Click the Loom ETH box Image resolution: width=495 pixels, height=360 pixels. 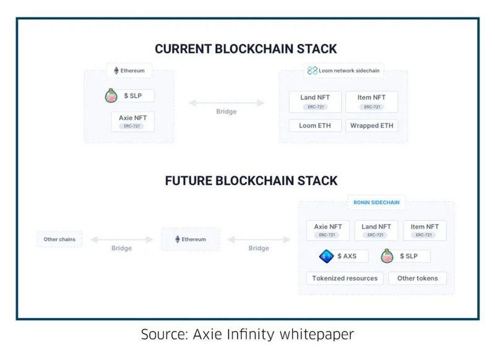point(315,126)
